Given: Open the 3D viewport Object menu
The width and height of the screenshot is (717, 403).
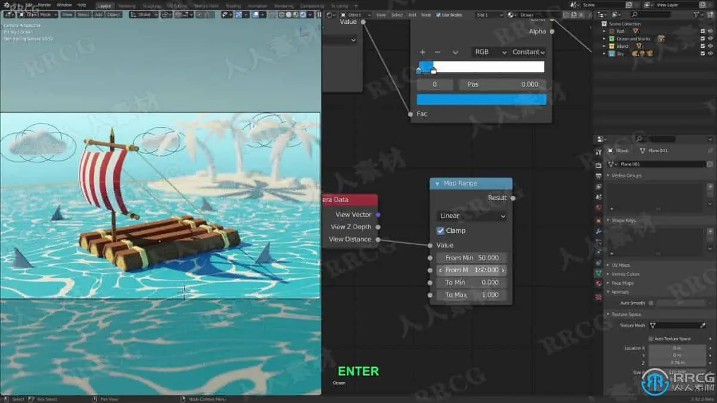Looking at the screenshot, I should [114, 14].
